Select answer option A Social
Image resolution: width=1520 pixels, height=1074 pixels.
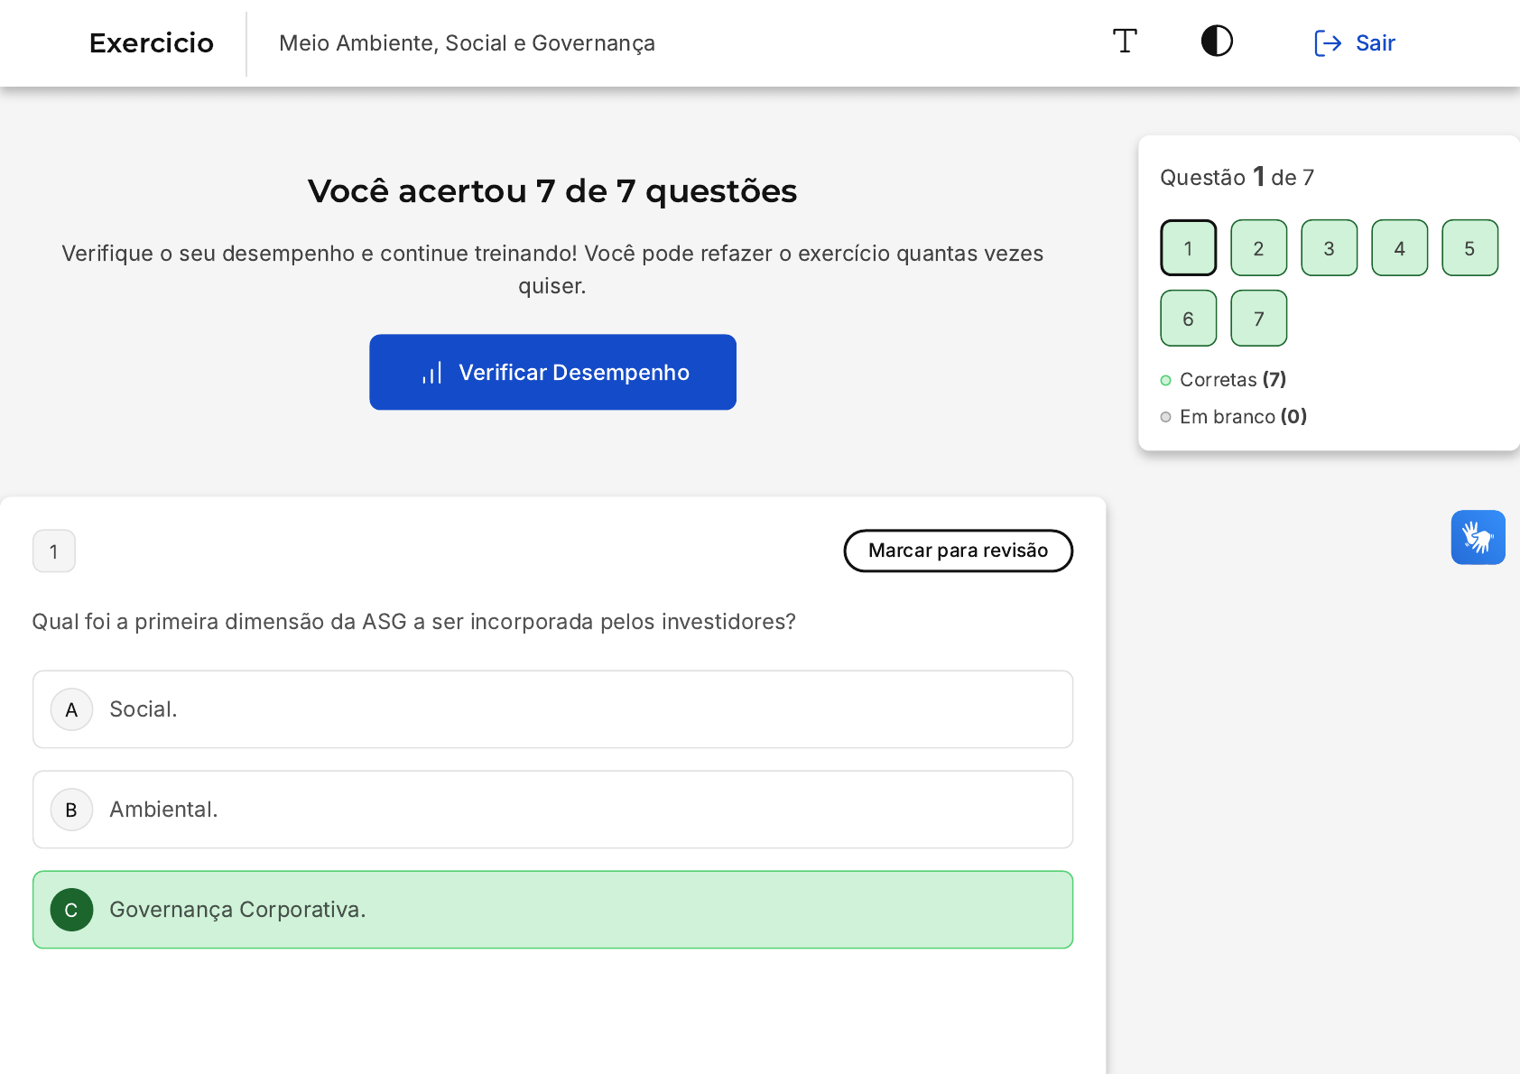pos(552,709)
